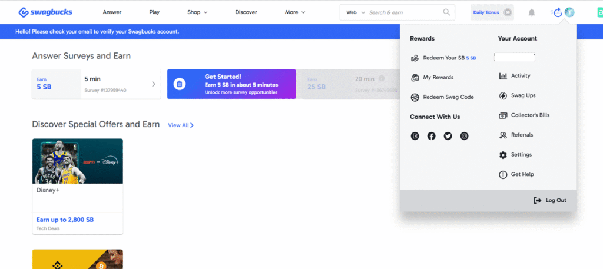Select Activity from account menu
This screenshot has height=269, width=603.
pos(521,76)
